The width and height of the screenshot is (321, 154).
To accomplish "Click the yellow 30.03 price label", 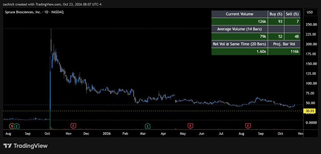I will [x=310, y=111].
